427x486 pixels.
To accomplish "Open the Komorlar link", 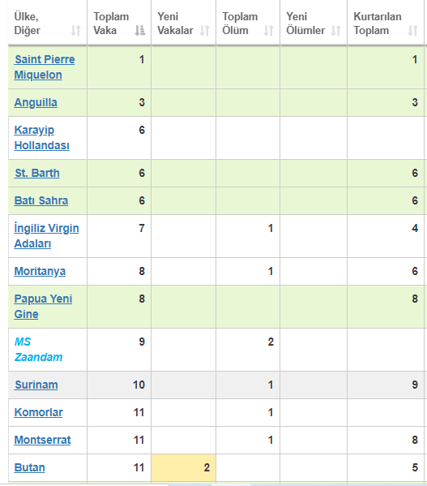I will coord(39,412).
